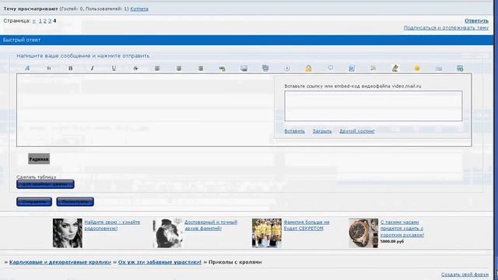Image resolution: width=498 pixels, height=280 pixels.
Task: Open breadcrumb Ох уж эти забавные ушастики!
Action: 160,262
